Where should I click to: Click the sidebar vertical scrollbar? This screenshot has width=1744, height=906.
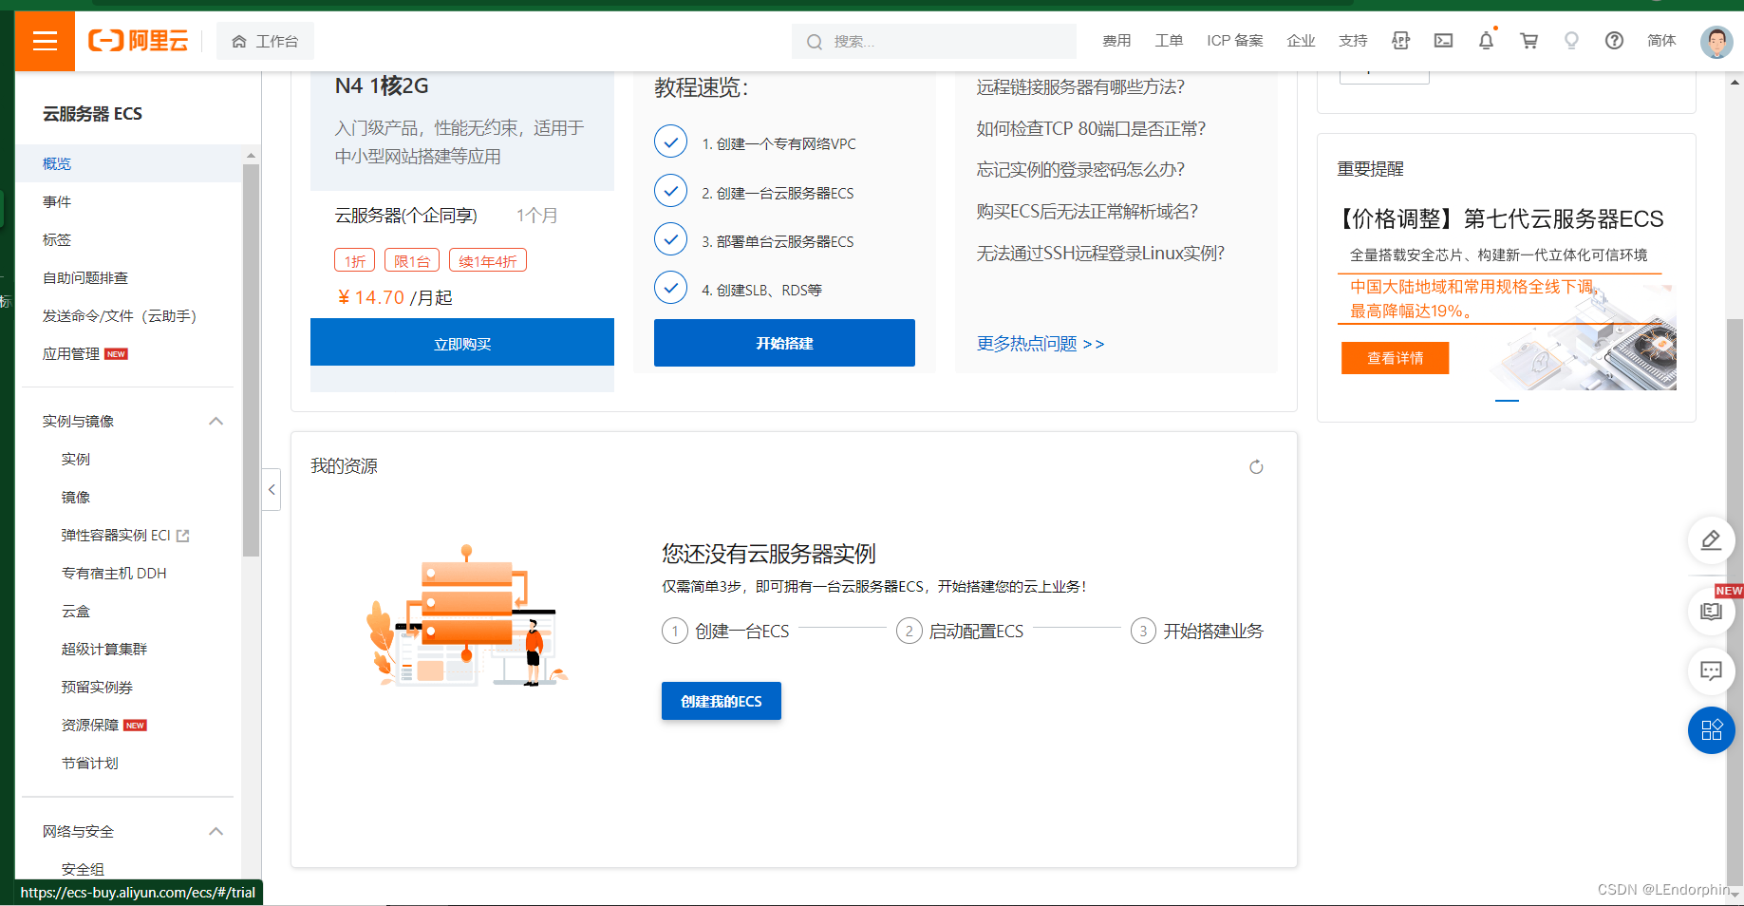pyautogui.click(x=251, y=359)
